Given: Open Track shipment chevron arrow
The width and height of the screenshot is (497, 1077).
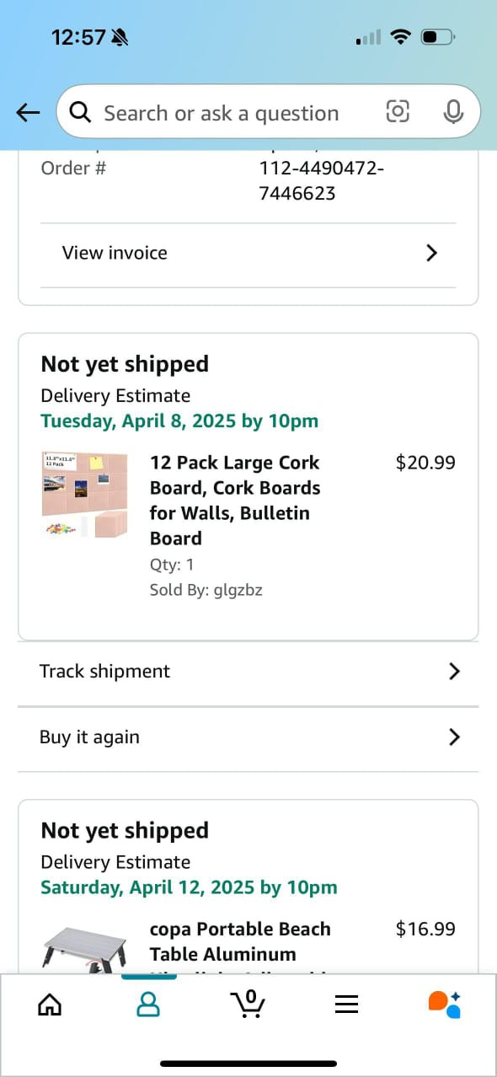Looking at the screenshot, I should [454, 671].
